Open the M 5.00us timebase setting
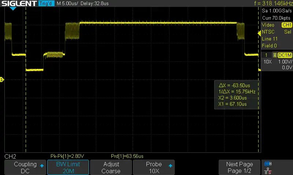293x175 pixels. (68, 4)
